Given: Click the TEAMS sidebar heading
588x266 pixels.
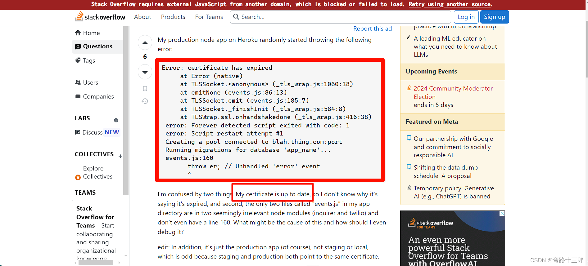Looking at the screenshot, I should tap(85, 193).
